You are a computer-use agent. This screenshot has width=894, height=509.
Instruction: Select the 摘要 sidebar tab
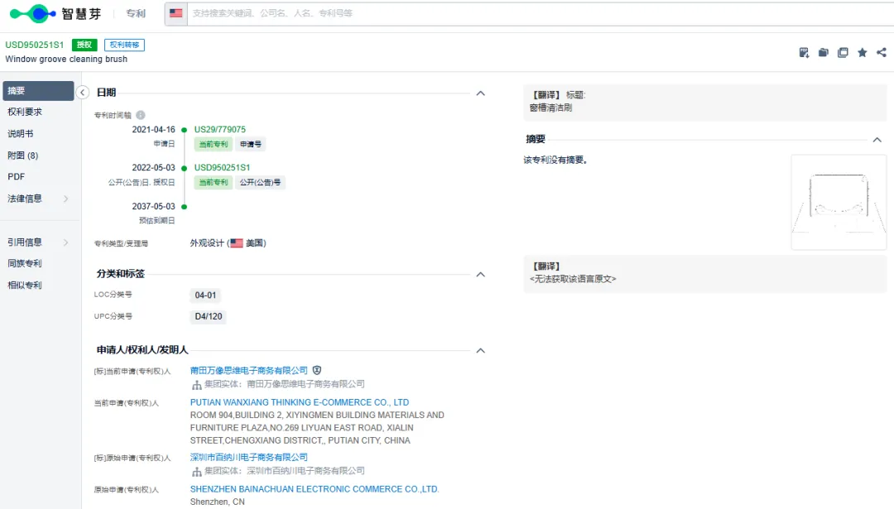pyautogui.click(x=38, y=91)
